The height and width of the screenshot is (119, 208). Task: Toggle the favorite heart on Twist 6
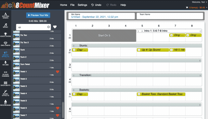tap(58, 108)
